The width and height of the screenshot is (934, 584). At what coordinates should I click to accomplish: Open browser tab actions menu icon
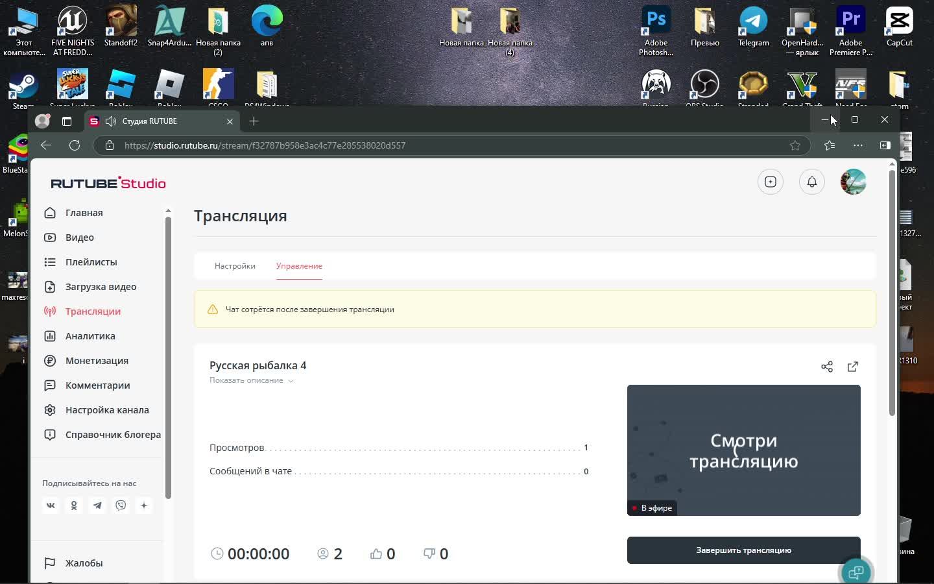tap(67, 121)
